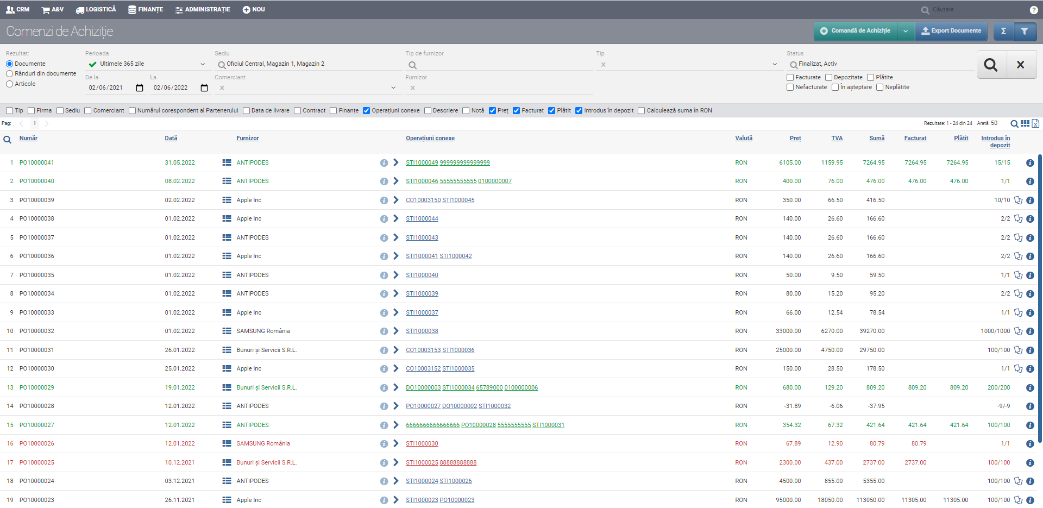Open the filter funnel icon
The image size is (1043, 508).
(1024, 32)
